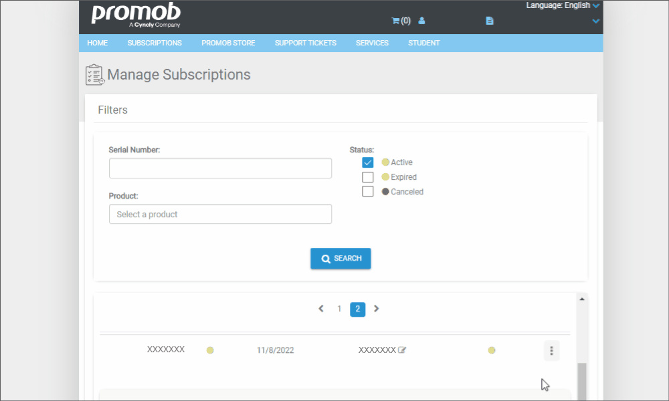
Task: Open the shopping cart icon
Action: [395, 21]
